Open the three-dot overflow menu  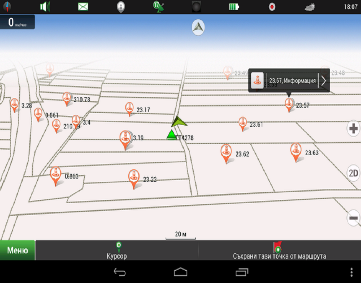point(351,272)
